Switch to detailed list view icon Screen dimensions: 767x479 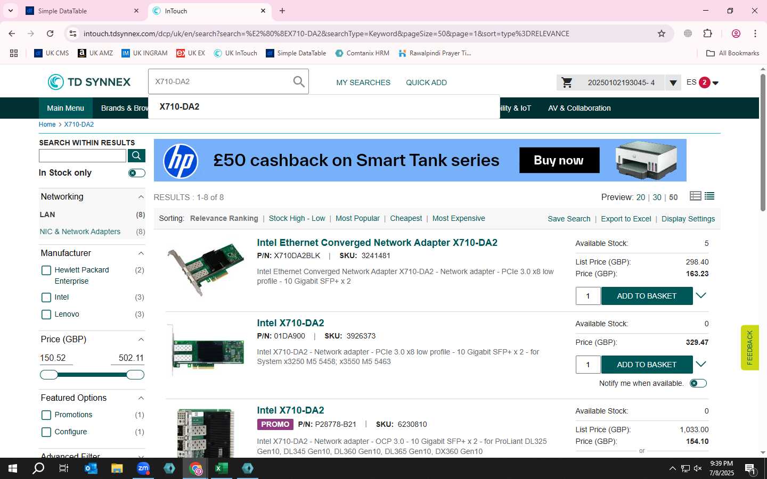pos(695,196)
